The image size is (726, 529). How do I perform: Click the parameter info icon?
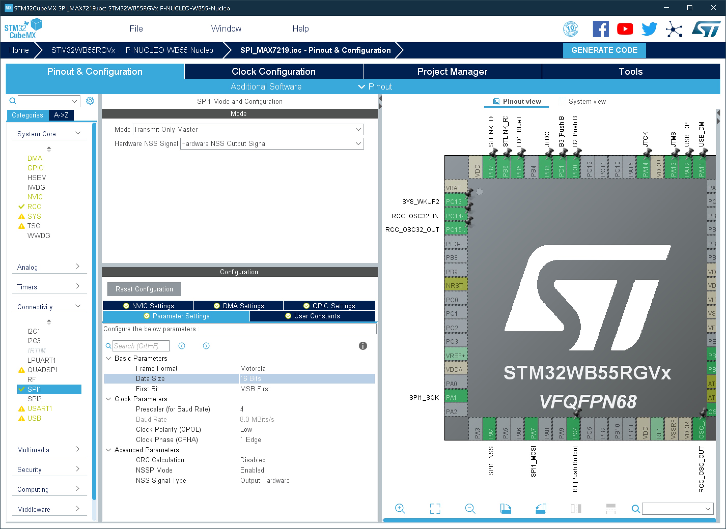pos(362,346)
